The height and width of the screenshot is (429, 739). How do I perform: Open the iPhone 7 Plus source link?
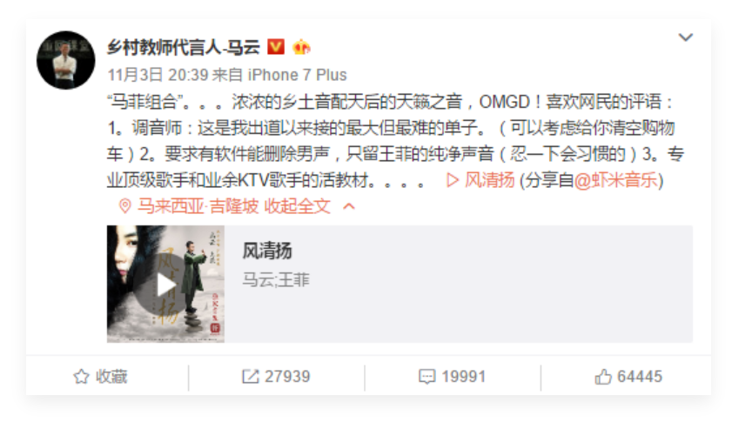298,75
